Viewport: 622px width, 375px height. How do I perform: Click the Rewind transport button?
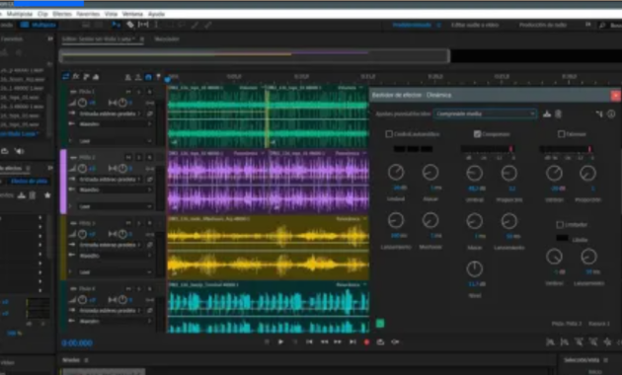[324, 341]
